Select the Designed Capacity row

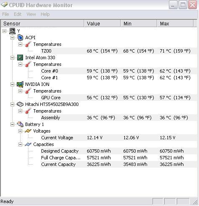coord(119,151)
